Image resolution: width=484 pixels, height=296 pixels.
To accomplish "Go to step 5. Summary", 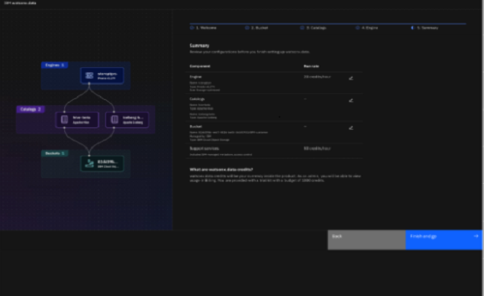I will click(424, 27).
